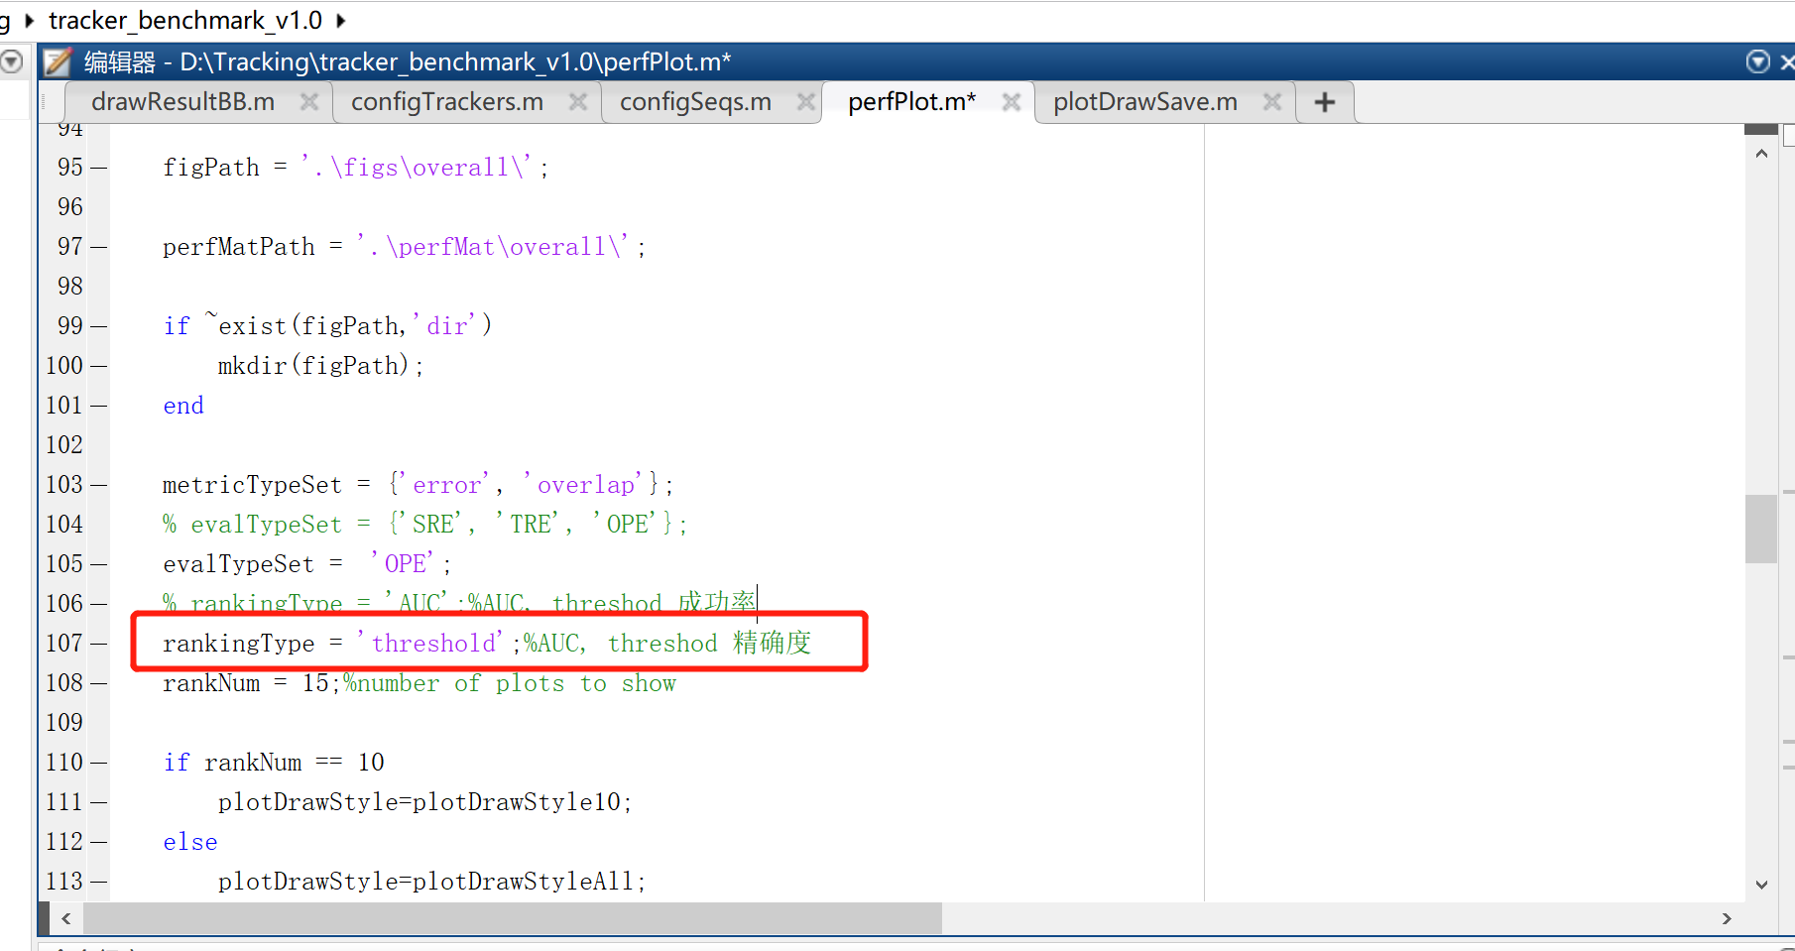Click the 'end' keyword on line 101
The width and height of the screenshot is (1795, 951).
183,406
